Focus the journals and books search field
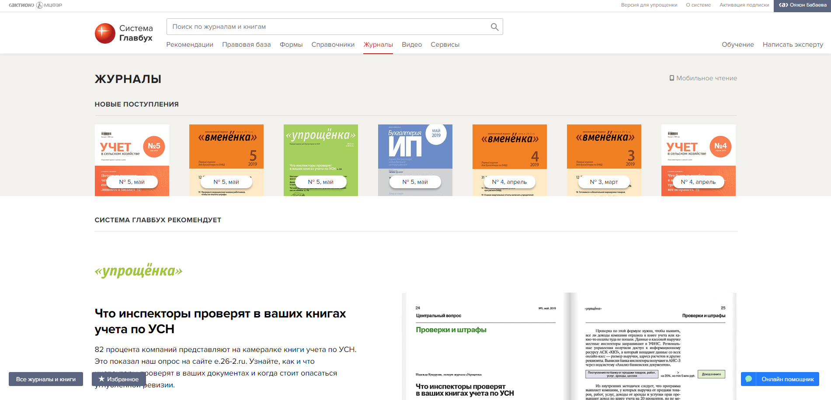 (328, 27)
